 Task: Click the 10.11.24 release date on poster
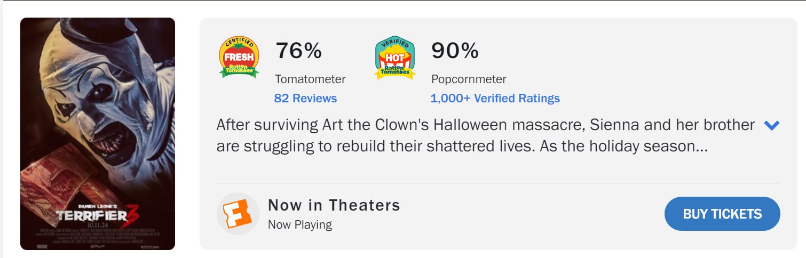click(x=97, y=225)
